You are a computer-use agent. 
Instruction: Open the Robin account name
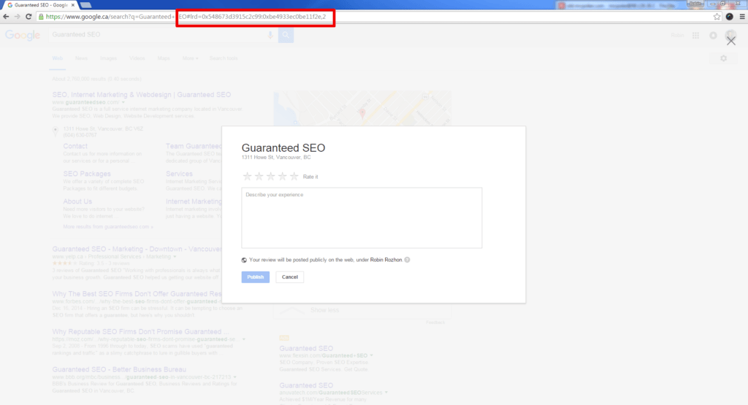tap(677, 35)
